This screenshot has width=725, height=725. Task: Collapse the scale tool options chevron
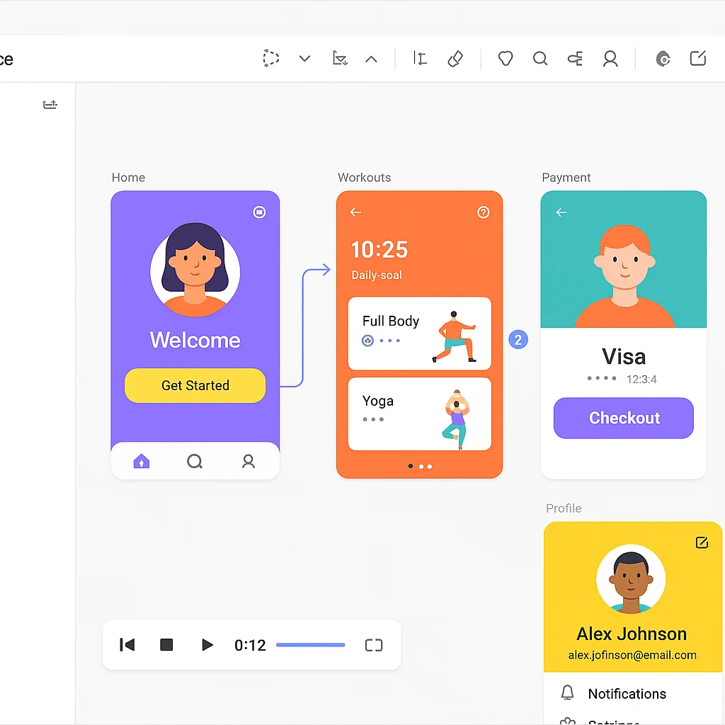click(372, 59)
